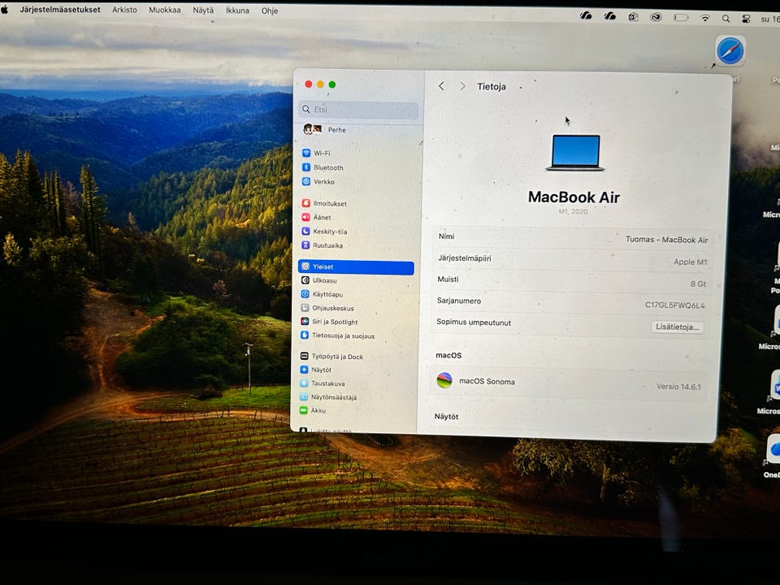Click the Perhe family avatars icon

click(312, 129)
